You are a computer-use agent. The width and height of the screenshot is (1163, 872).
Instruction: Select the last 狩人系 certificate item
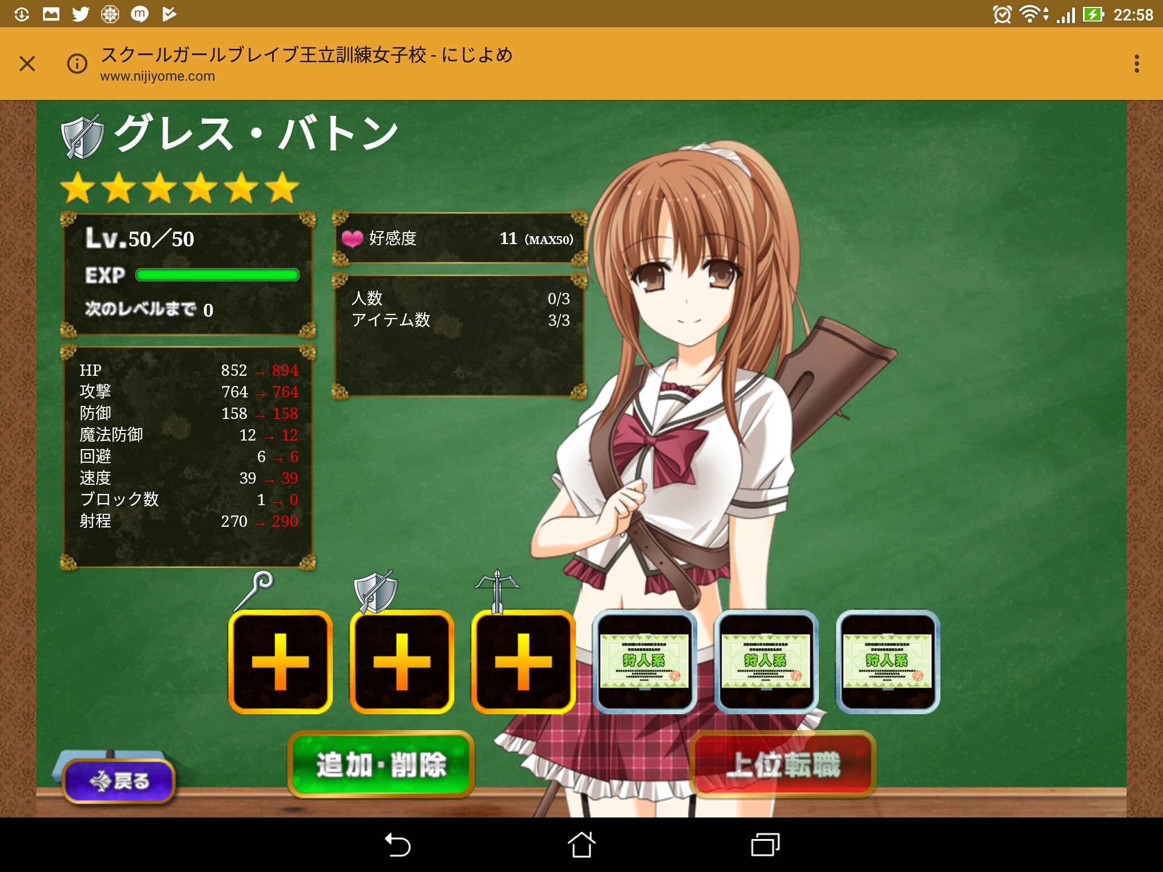(888, 662)
